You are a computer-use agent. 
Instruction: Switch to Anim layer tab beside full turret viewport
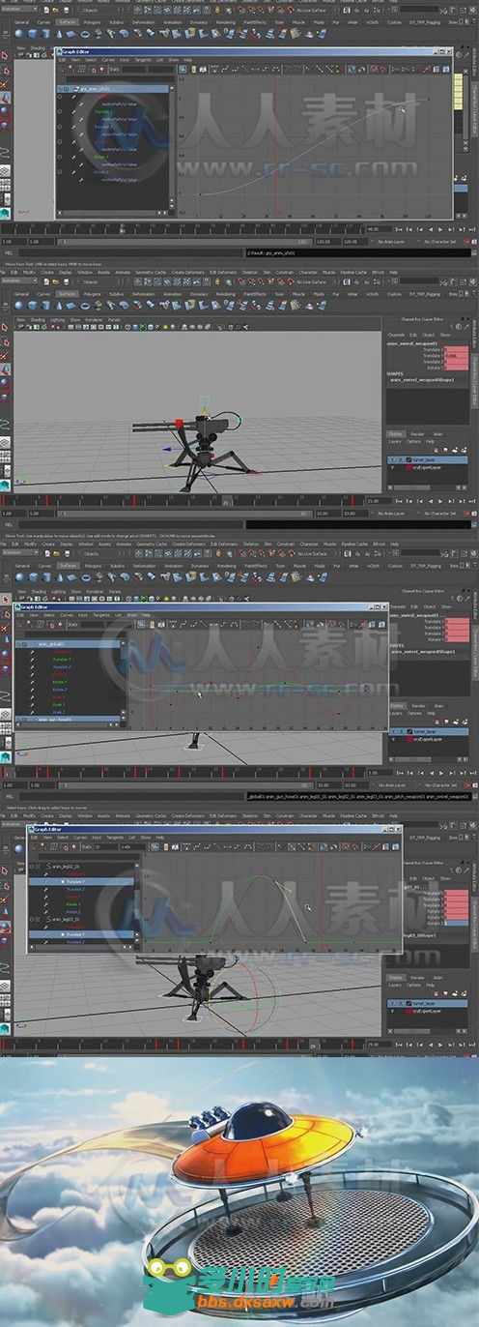[x=438, y=434]
